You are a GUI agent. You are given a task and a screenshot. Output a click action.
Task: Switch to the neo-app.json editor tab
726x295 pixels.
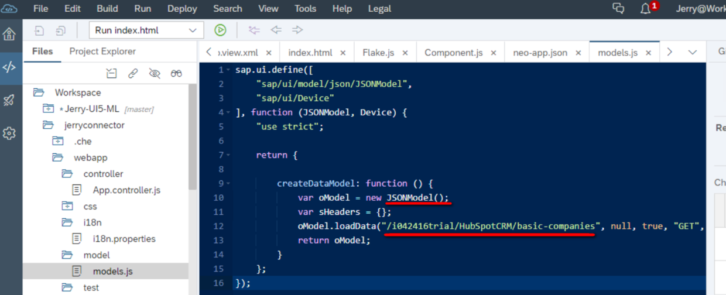point(540,53)
